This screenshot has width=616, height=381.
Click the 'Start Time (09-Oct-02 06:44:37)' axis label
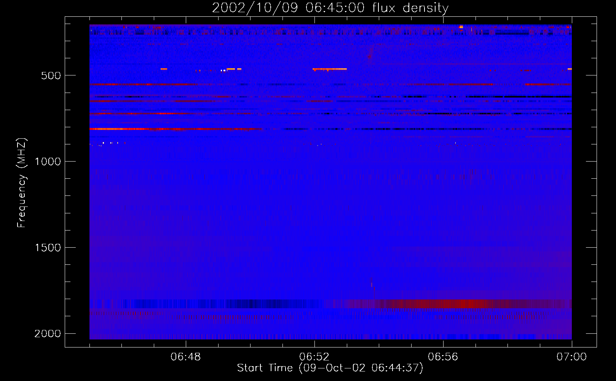(330, 368)
